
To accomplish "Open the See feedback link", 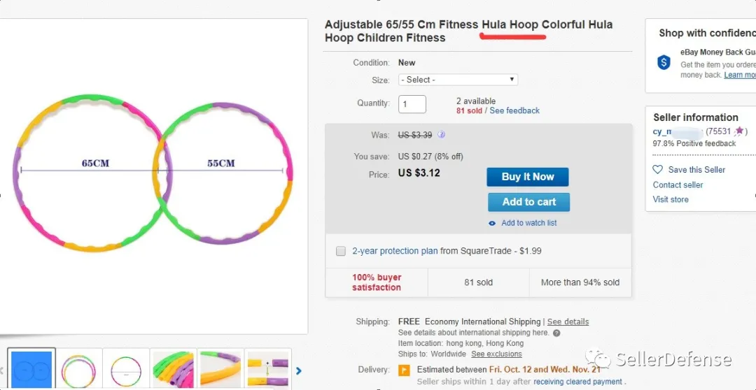I will point(514,110).
